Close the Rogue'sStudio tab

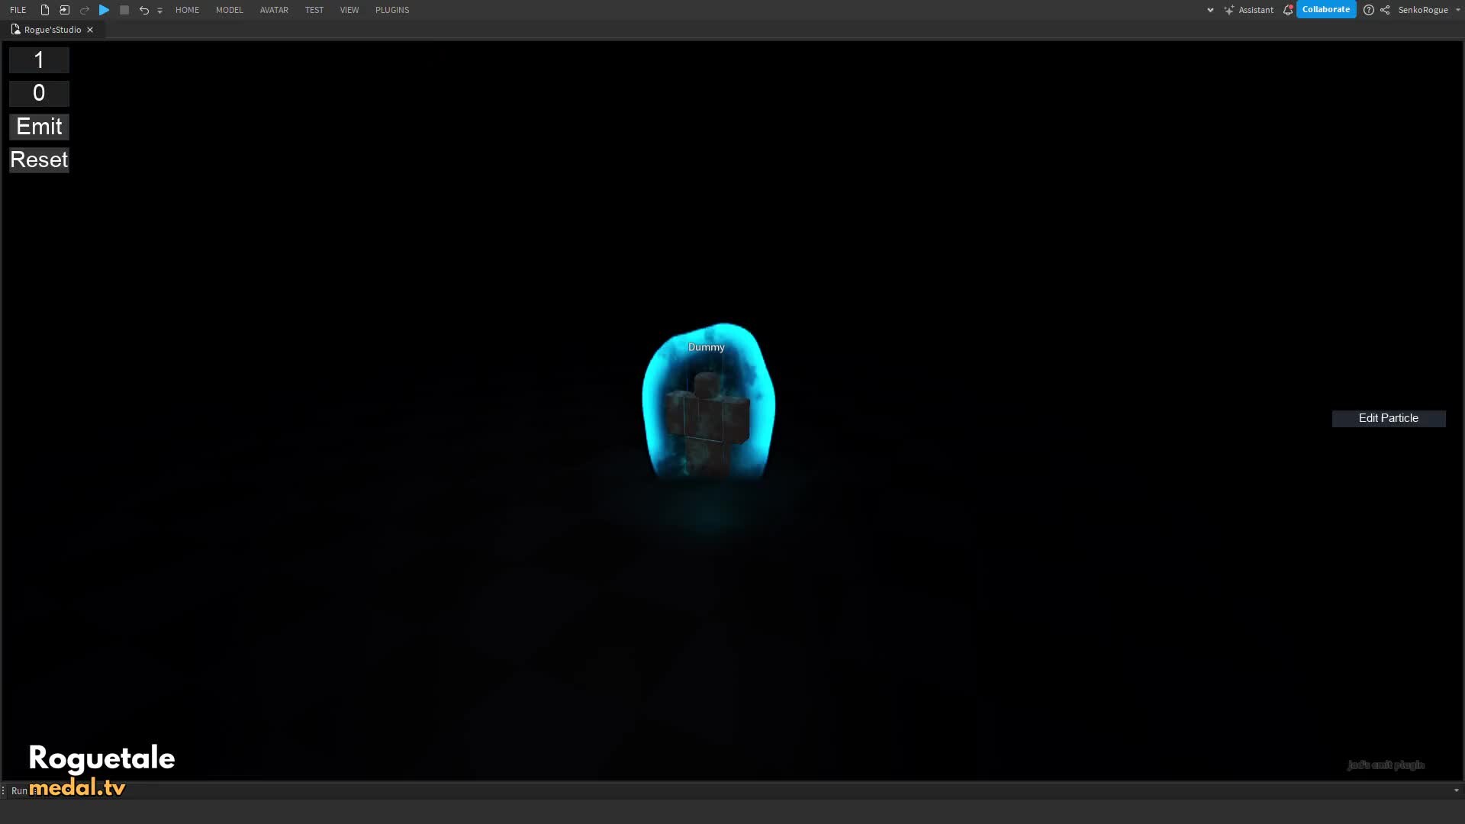point(89,29)
